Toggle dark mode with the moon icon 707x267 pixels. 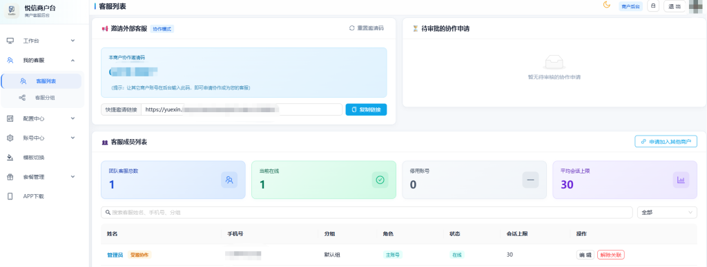(607, 5)
